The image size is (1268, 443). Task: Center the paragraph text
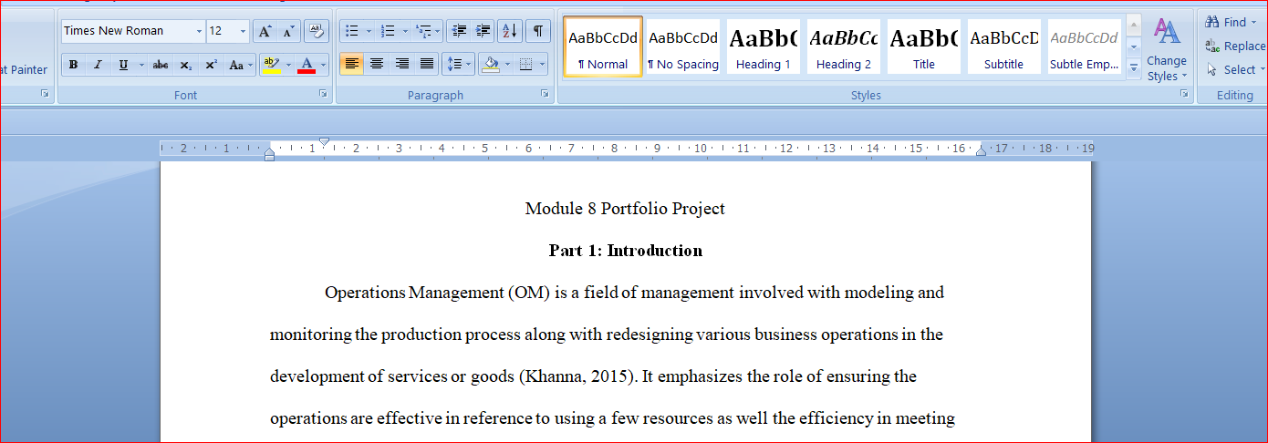tap(376, 65)
